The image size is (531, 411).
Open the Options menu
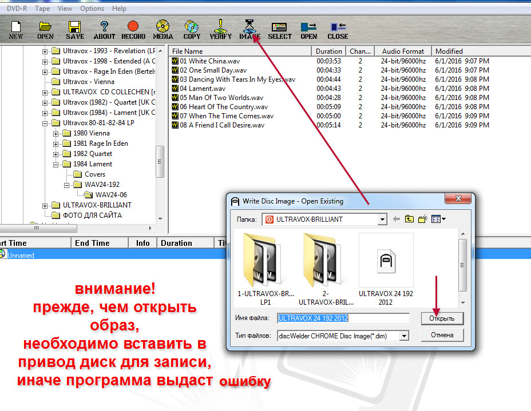(92, 9)
